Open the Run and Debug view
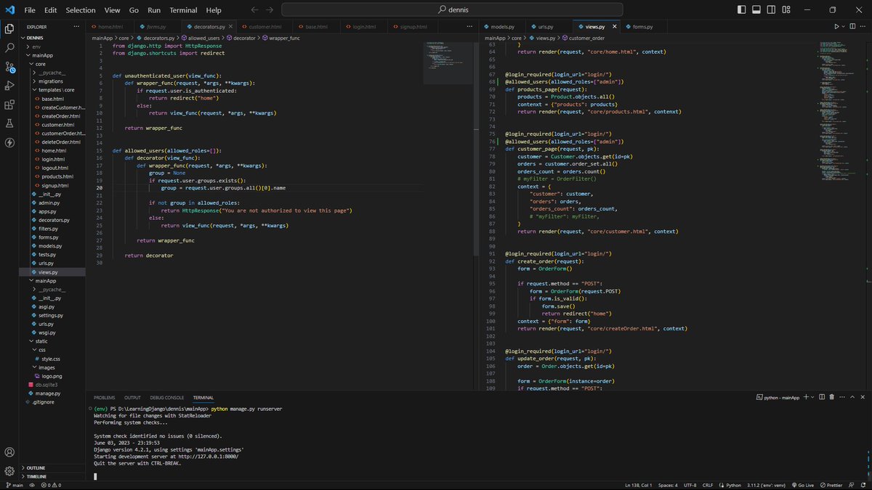This screenshot has width=872, height=490. tap(9, 86)
